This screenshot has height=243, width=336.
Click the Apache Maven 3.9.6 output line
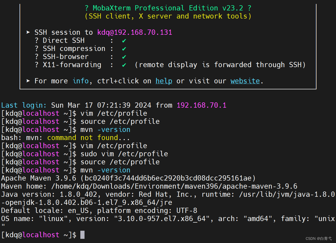click(128, 178)
